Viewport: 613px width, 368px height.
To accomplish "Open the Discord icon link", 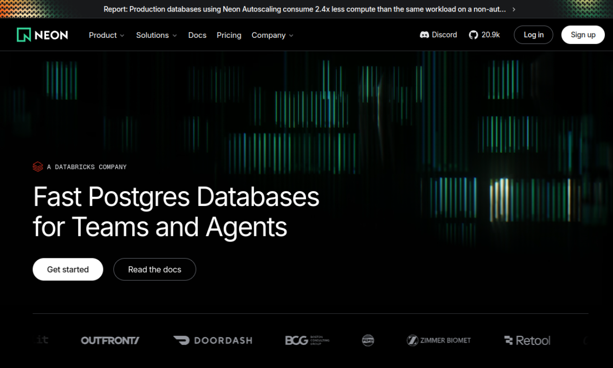I will pos(424,35).
